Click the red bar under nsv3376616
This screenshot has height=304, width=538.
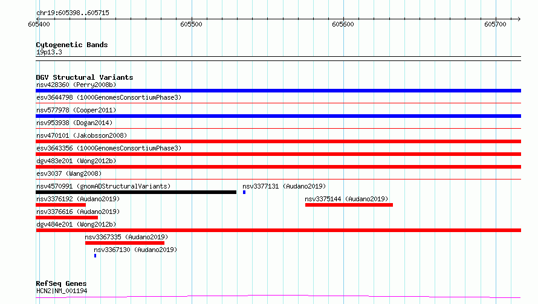67,218
